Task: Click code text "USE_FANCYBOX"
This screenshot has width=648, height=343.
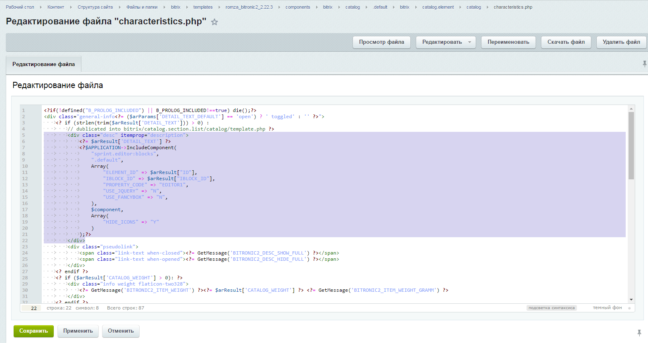Action: click(124, 197)
